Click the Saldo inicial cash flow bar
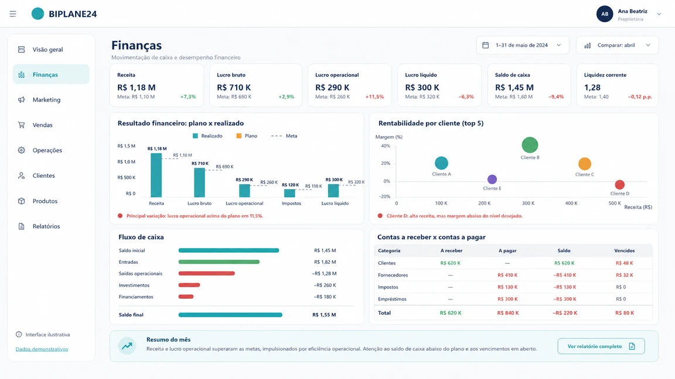This screenshot has width=675, height=379. [x=229, y=250]
